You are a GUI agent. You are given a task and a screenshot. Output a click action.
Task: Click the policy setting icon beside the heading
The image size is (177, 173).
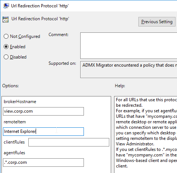(x=6, y=20)
